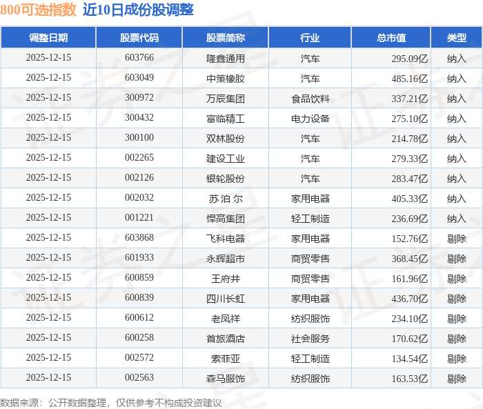Click stock name 老凤祥
Image resolution: width=483 pixels, height=409 pixels.
(x=226, y=319)
